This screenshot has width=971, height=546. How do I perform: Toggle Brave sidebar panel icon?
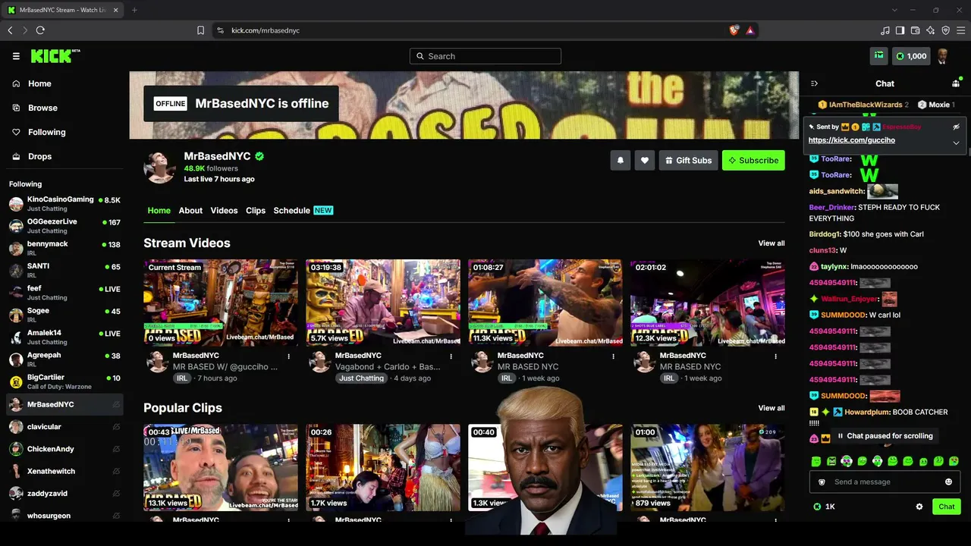click(x=900, y=30)
